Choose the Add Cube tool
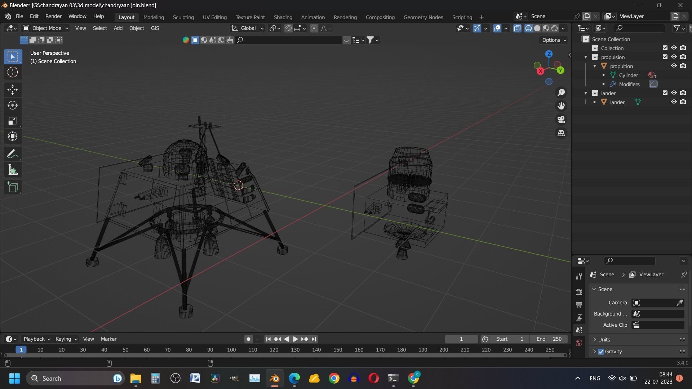The height and width of the screenshot is (389, 692). tap(13, 187)
